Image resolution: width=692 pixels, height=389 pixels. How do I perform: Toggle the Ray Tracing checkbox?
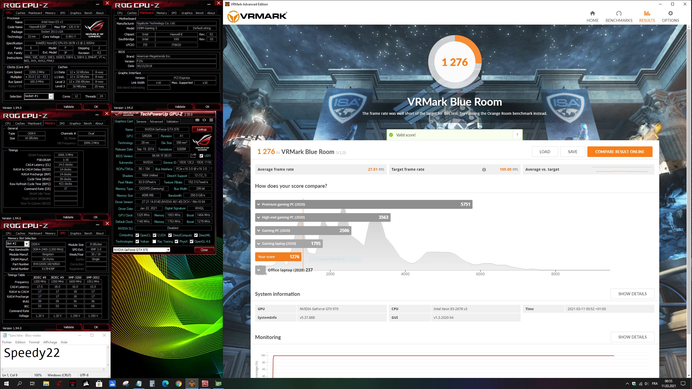point(154,241)
